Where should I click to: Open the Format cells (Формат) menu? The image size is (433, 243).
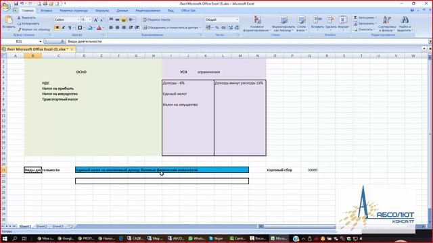coord(343,22)
